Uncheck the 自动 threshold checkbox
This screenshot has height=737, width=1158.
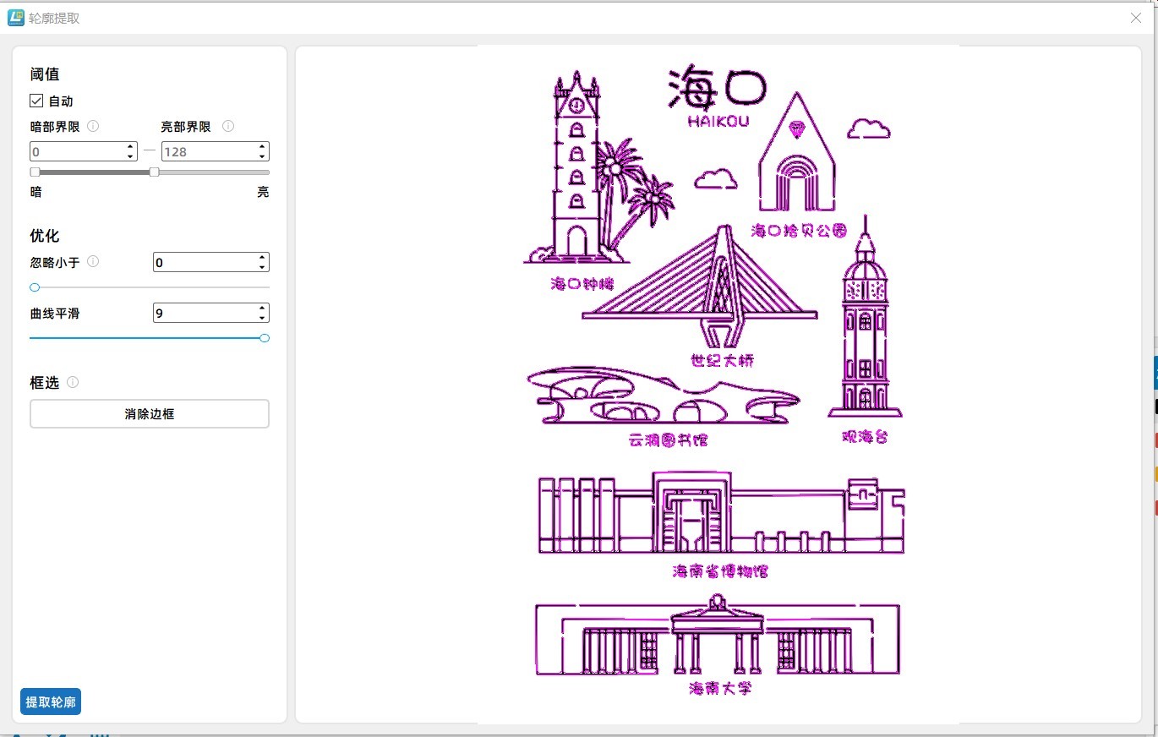coord(36,101)
